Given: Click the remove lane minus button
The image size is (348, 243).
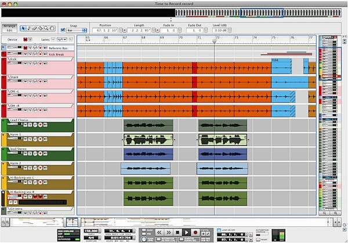Looking at the screenshot, I should (71, 39).
